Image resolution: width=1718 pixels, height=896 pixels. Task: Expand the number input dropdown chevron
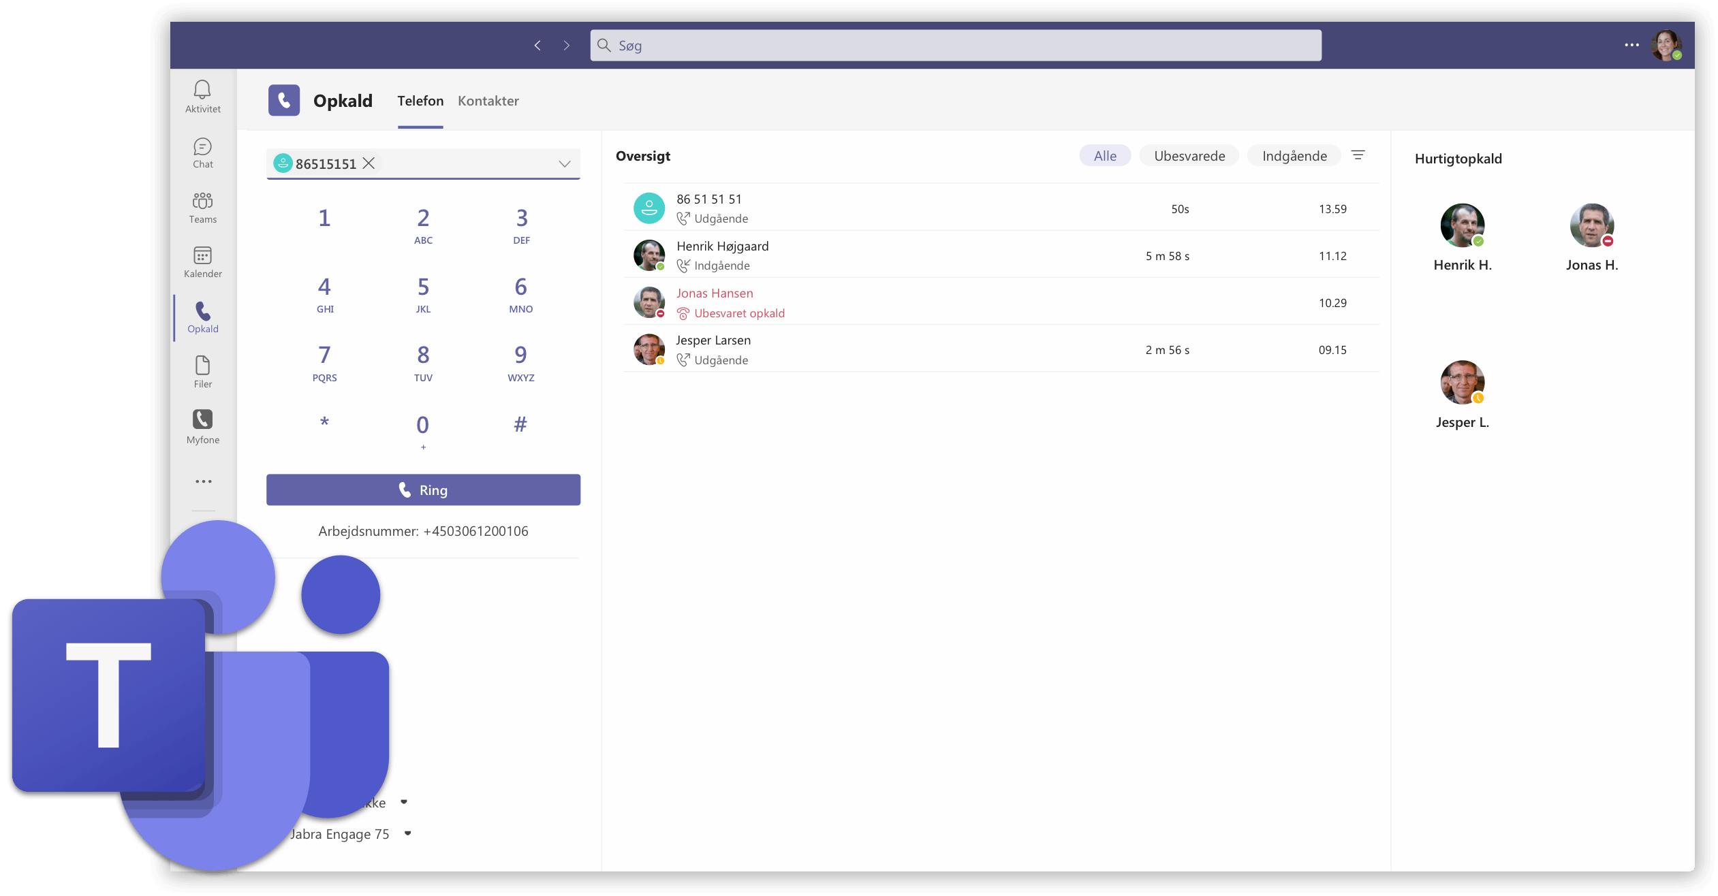pyautogui.click(x=565, y=163)
